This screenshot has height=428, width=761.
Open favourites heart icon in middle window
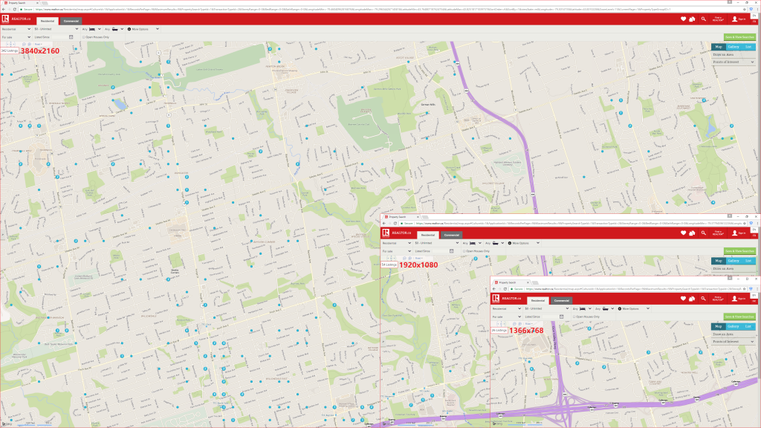click(684, 233)
